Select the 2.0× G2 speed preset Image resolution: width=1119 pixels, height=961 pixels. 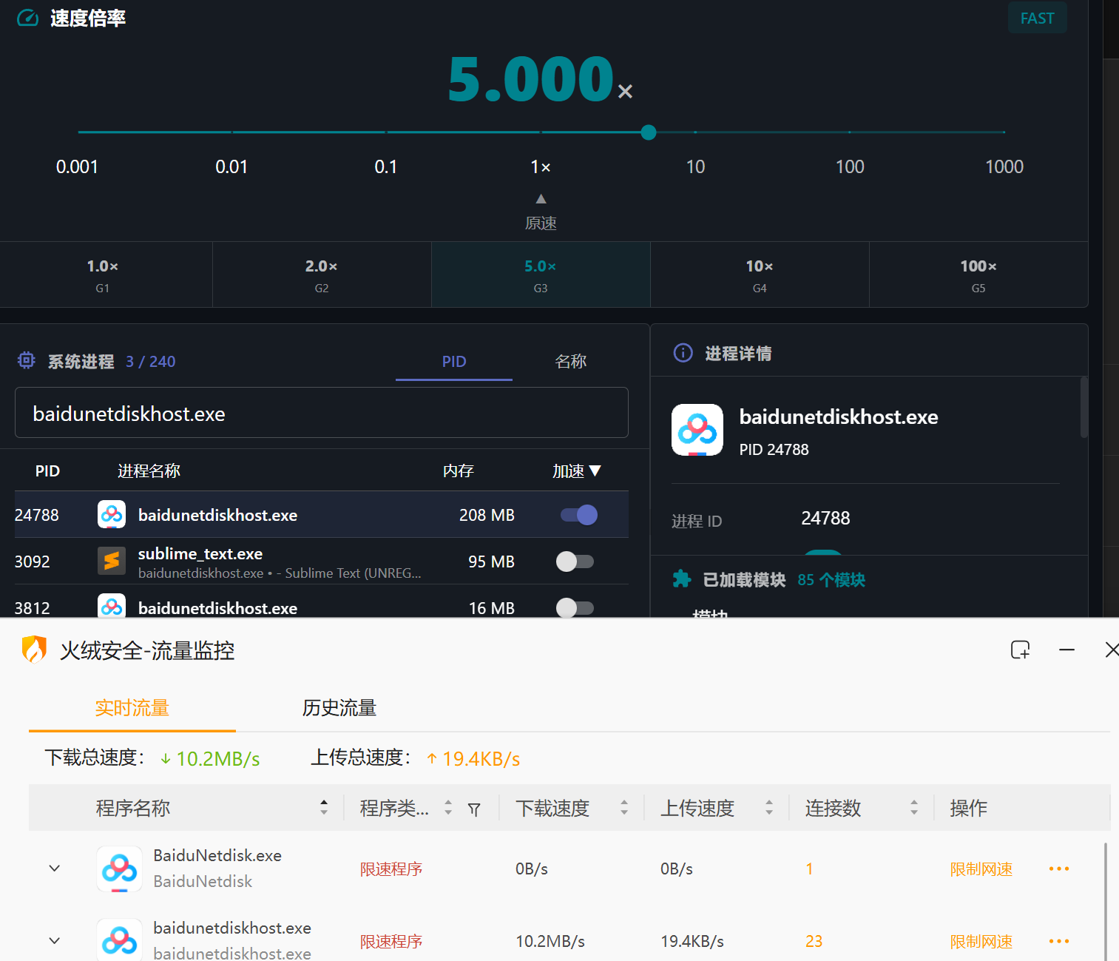pyautogui.click(x=322, y=274)
